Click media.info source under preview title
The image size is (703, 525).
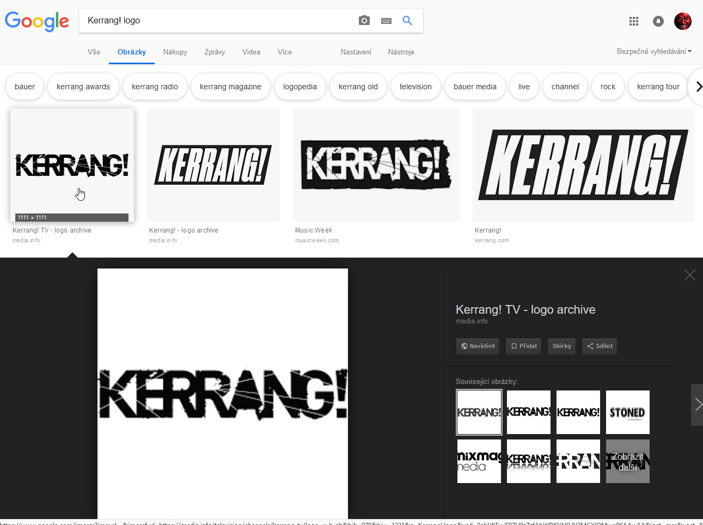click(472, 321)
